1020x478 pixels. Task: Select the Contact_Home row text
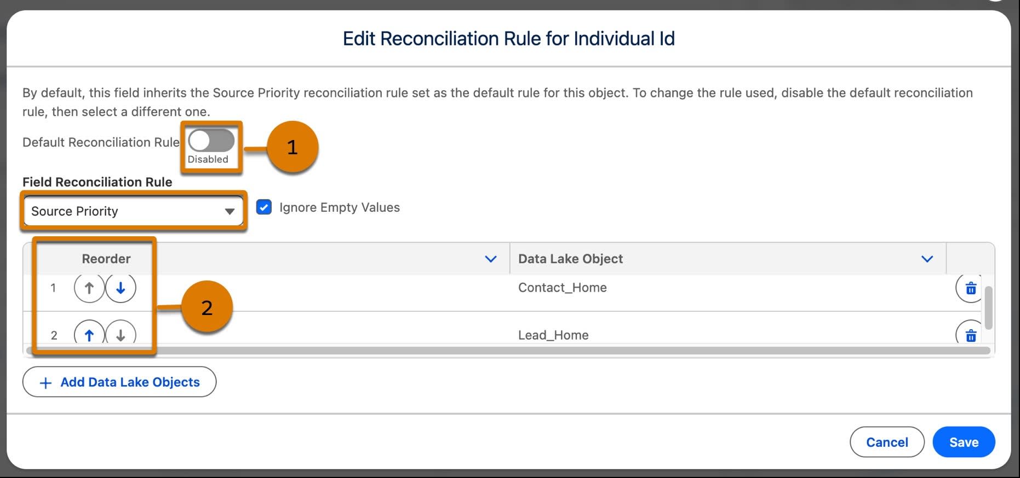pos(563,288)
